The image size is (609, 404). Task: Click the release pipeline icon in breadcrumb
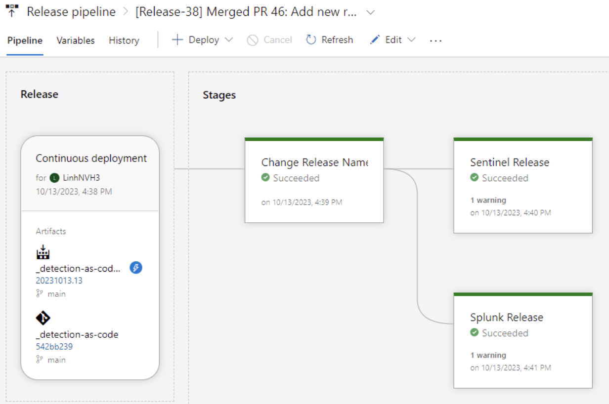[12, 11]
